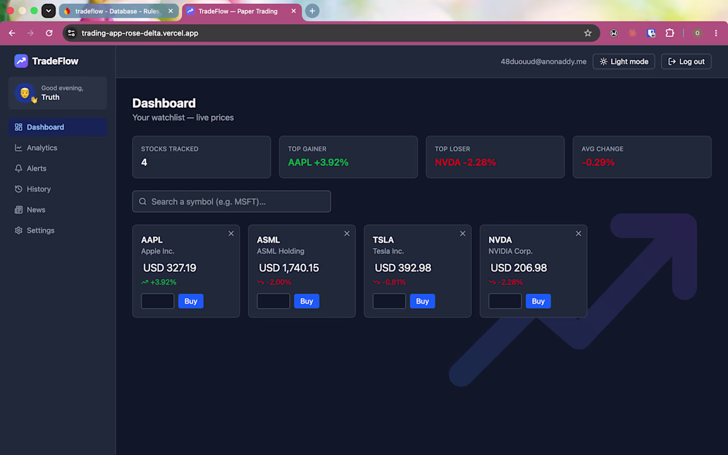Open the browser Extensions puzzle icon

[670, 33]
